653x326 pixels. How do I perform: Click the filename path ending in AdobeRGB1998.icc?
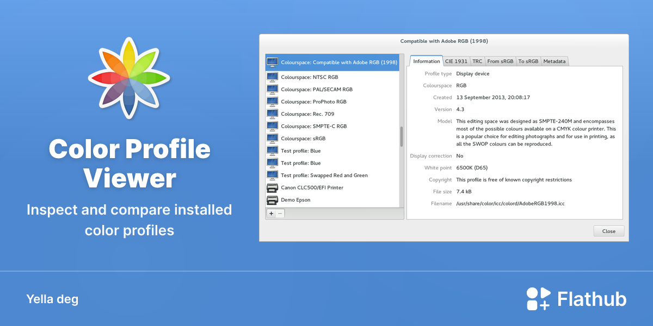[511, 204]
